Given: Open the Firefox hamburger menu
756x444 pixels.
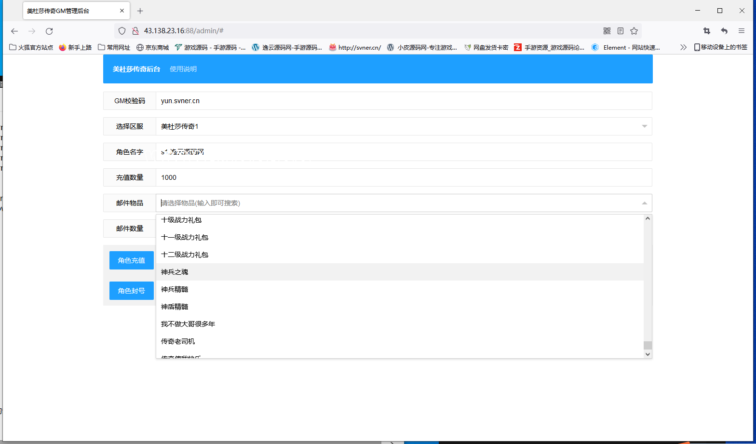Looking at the screenshot, I should tap(742, 31).
